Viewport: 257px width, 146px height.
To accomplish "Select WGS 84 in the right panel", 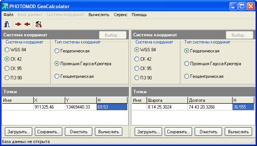I will coord(145,50).
